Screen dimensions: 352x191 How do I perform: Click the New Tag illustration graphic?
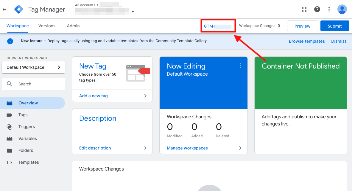138,73
